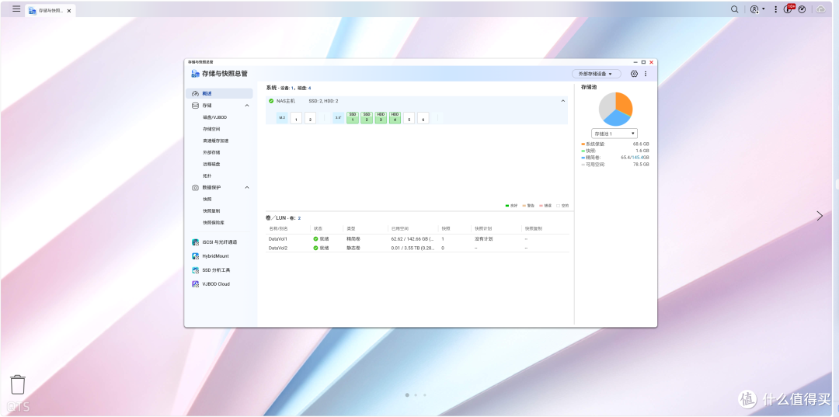The image size is (839, 417).
Task: Select the HDD 4 disk slot
Action: coord(395,117)
